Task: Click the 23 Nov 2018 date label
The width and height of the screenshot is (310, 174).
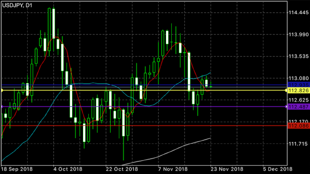Action: click(226, 169)
